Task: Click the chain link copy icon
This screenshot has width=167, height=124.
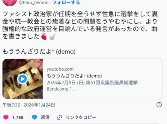Action: pyautogui.click(x=59, y=117)
